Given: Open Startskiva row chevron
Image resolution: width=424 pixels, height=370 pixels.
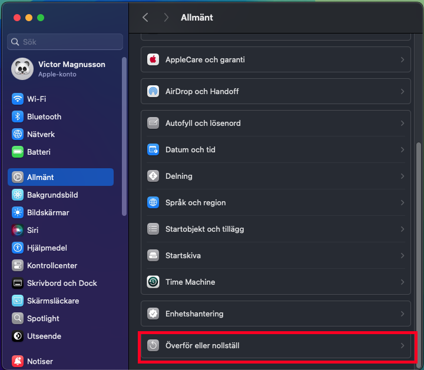Looking at the screenshot, I should tap(402, 255).
